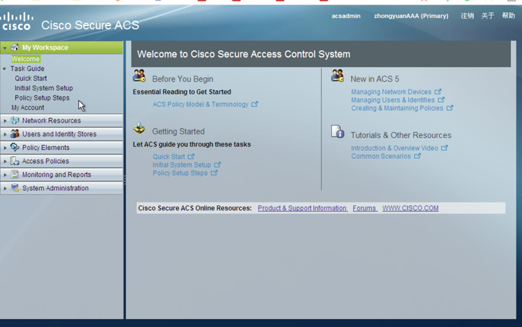Open Introduction & Overview Video link
This screenshot has width=522, height=327.
coord(395,148)
